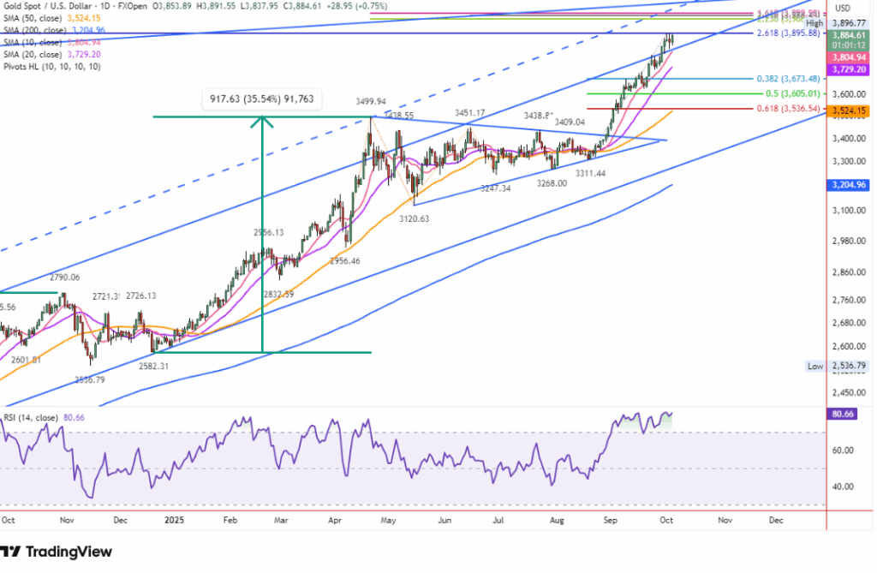Click the TradingView logo icon
The width and height of the screenshot is (877, 573).
click(14, 552)
